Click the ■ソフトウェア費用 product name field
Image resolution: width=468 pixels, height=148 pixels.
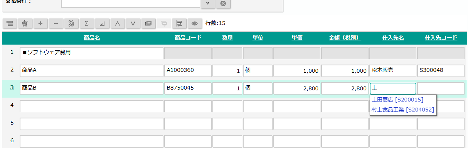[x=92, y=53]
